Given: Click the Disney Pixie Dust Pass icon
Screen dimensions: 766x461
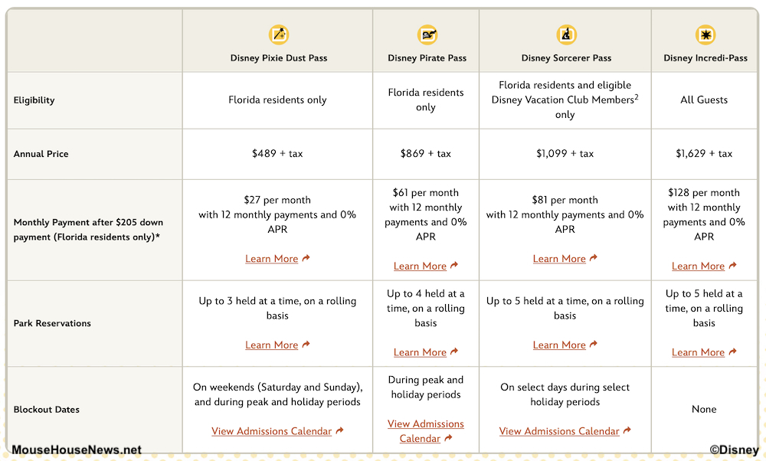Looking at the screenshot, I should coord(279,34).
